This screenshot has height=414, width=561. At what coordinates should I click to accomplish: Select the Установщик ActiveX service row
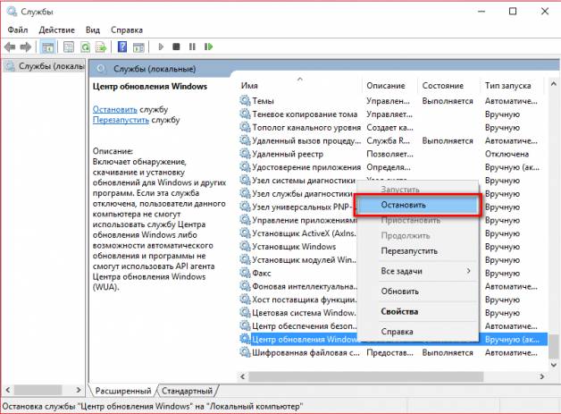coord(393,233)
